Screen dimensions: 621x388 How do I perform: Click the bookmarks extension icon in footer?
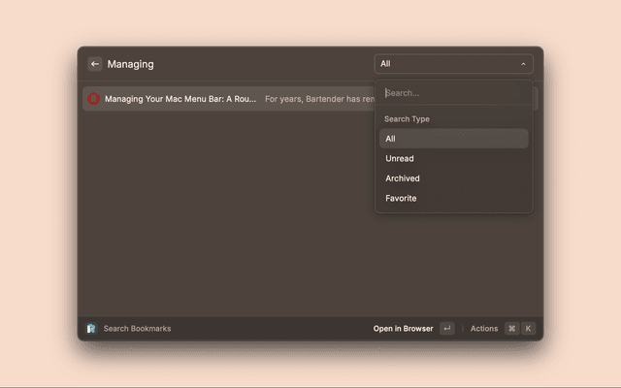coord(91,329)
